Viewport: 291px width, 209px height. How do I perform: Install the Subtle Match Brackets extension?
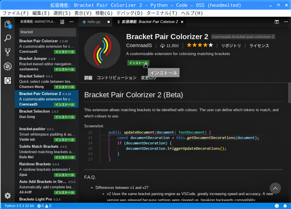click(65, 157)
